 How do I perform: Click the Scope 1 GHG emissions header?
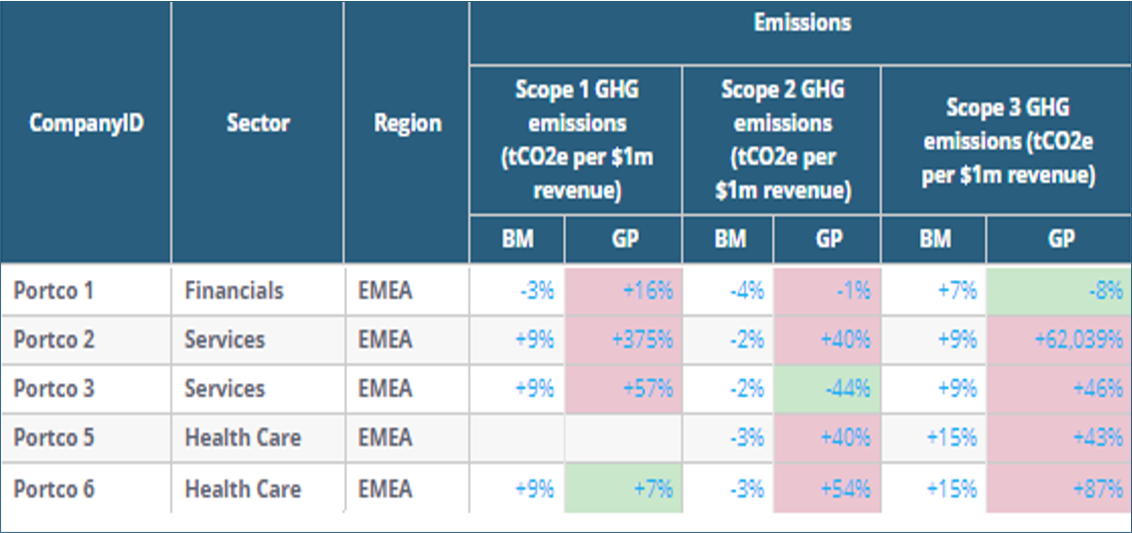(576, 140)
